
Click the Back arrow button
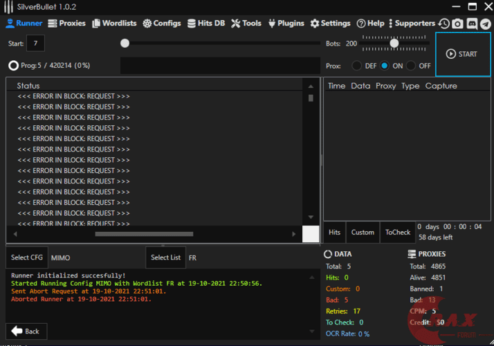point(26,331)
